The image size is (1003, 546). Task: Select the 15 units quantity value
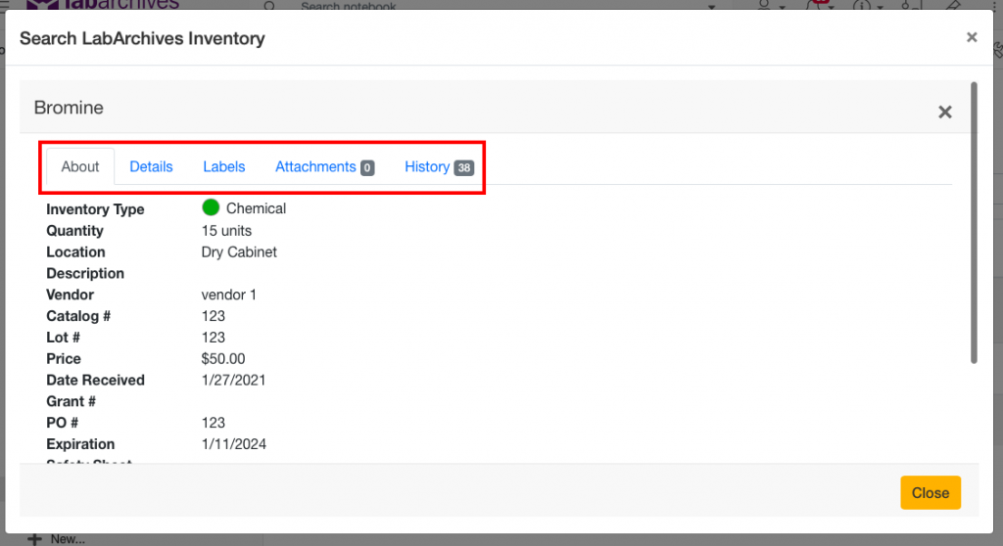(226, 231)
